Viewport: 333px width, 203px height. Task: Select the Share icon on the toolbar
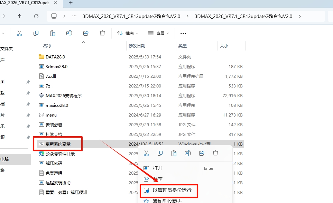coord(85,33)
